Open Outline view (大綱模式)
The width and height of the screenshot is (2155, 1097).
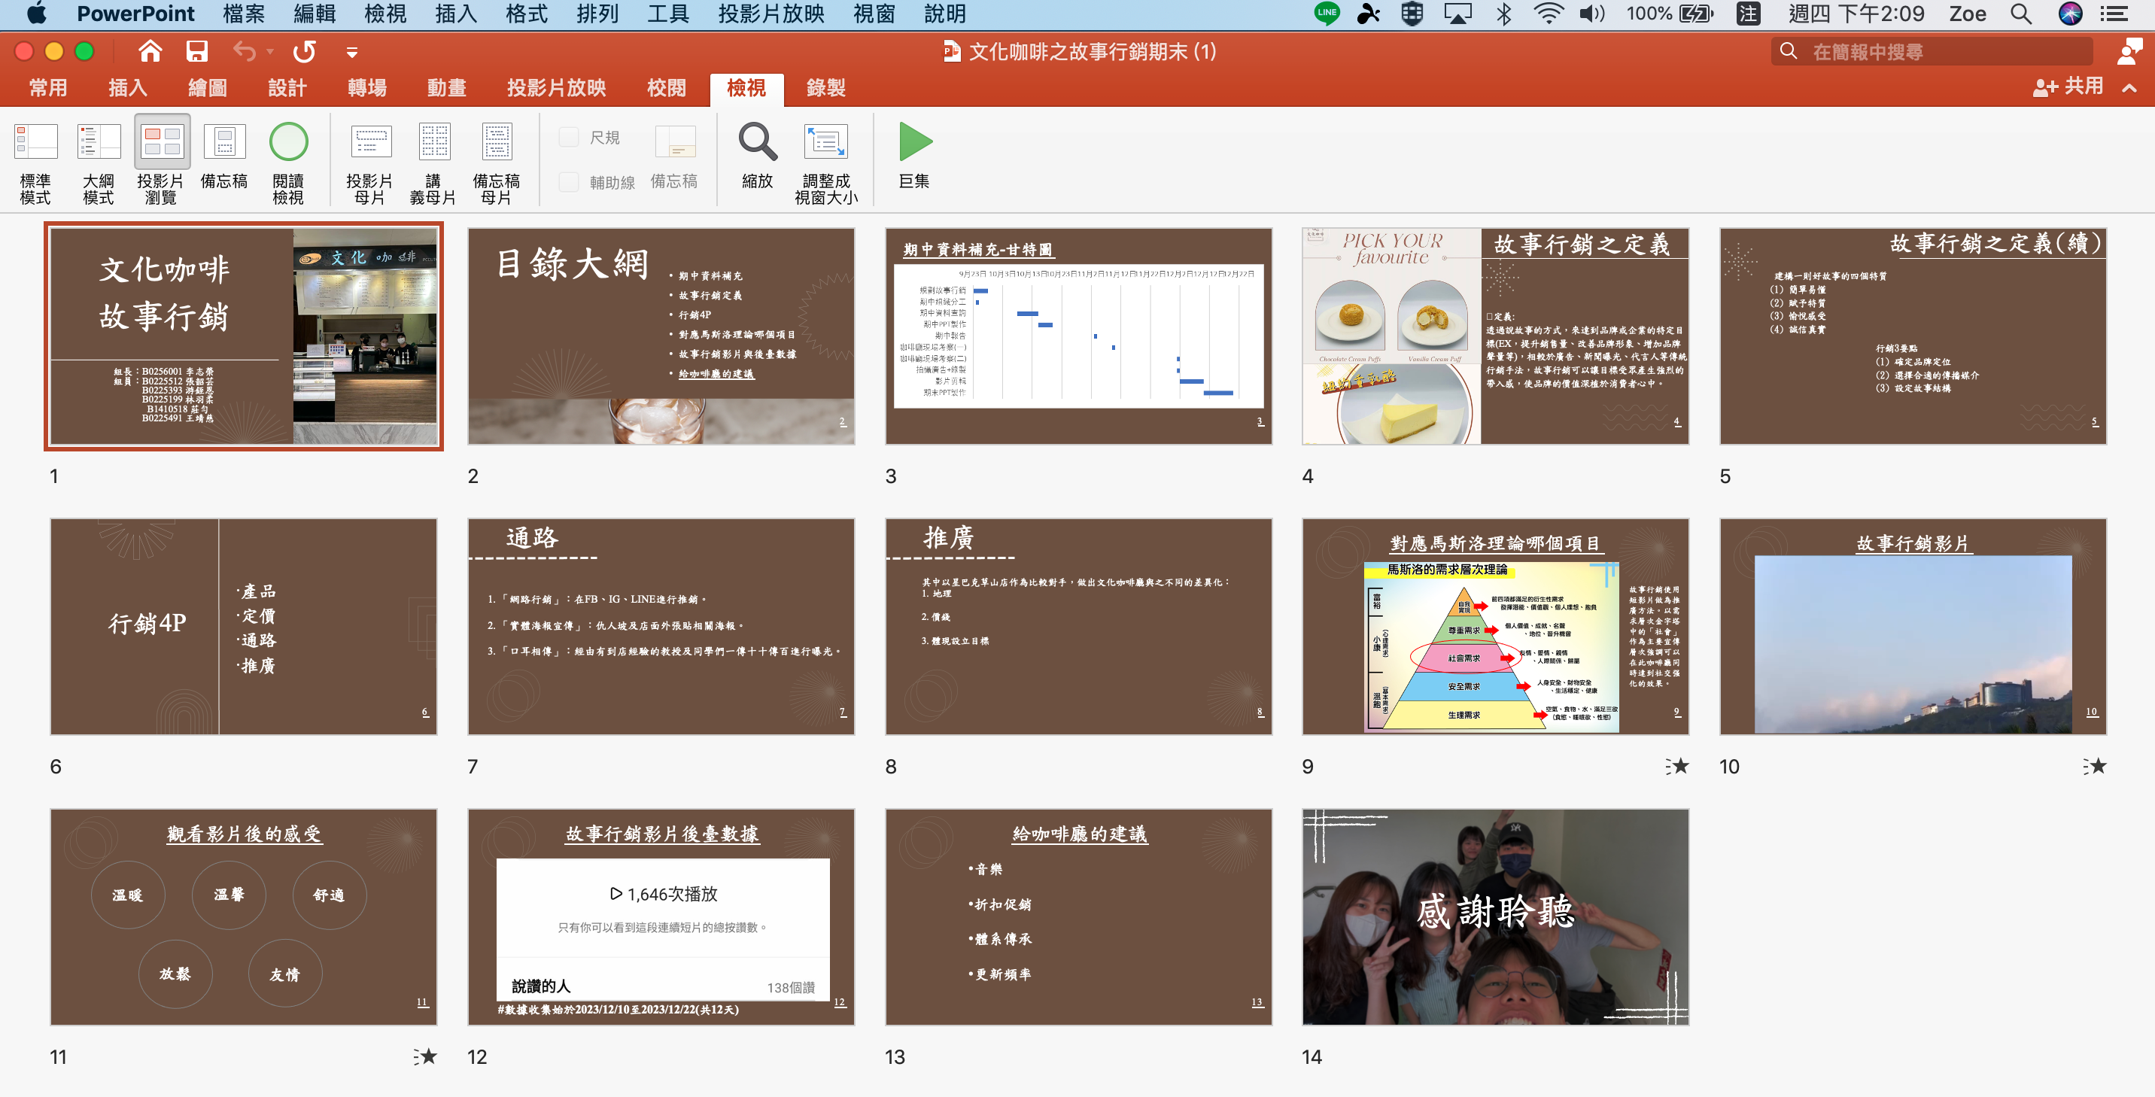(99, 163)
